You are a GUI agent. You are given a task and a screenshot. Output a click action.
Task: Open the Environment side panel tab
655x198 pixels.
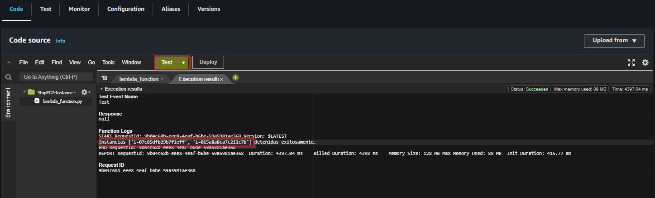(8, 103)
